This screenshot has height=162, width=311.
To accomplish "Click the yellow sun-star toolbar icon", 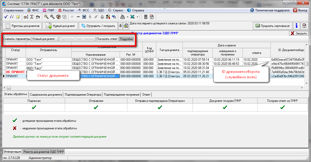I will pos(18,17).
